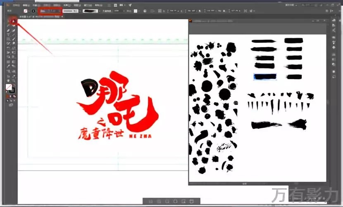Toggle the screen mode button under toolbar

point(11,105)
